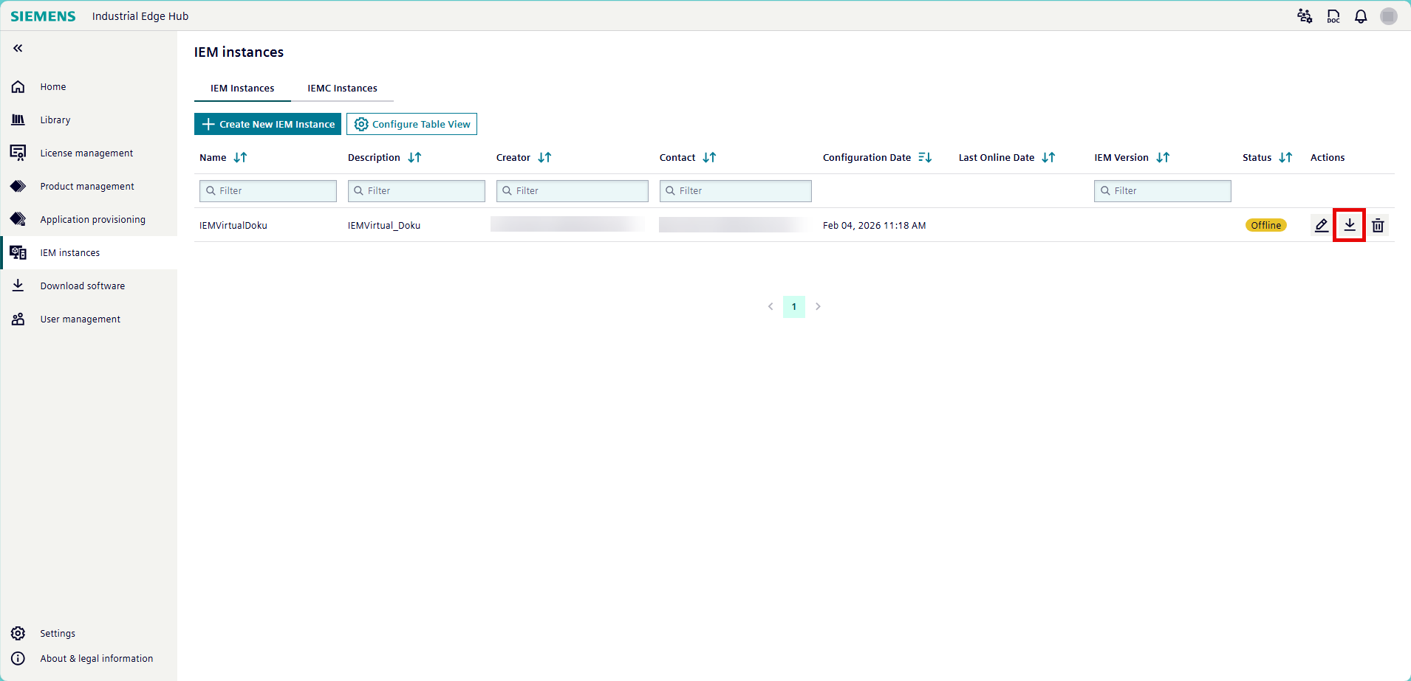Sort instances by Last Online Date
The image size is (1411, 681).
1048,157
